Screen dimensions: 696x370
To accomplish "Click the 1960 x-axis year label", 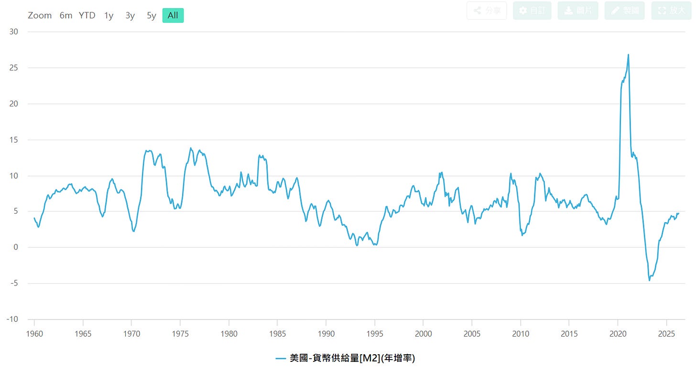I will pyautogui.click(x=34, y=334).
